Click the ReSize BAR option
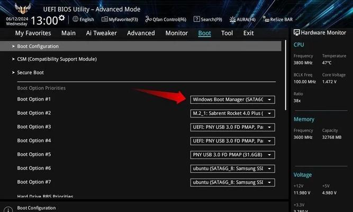Image resolution: width=353 pixels, height=212 pixels. point(278,20)
